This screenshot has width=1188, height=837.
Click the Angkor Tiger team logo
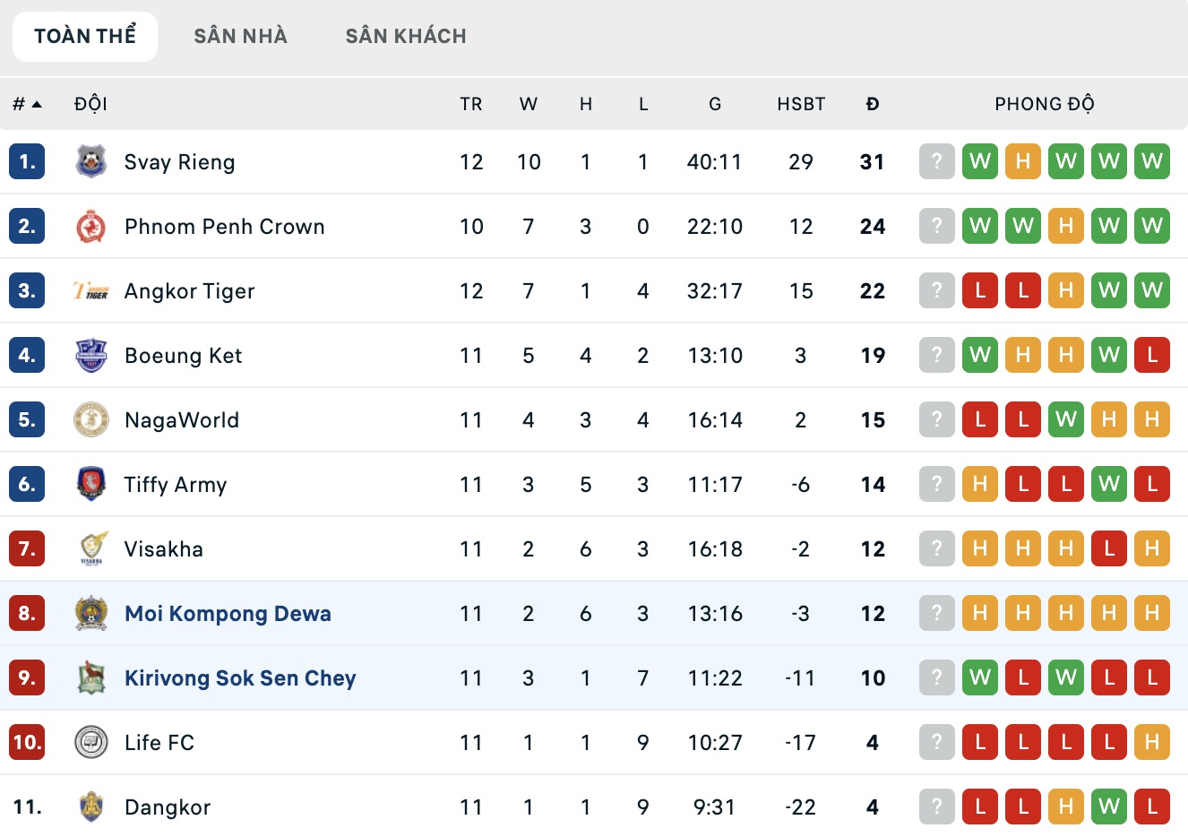click(90, 290)
